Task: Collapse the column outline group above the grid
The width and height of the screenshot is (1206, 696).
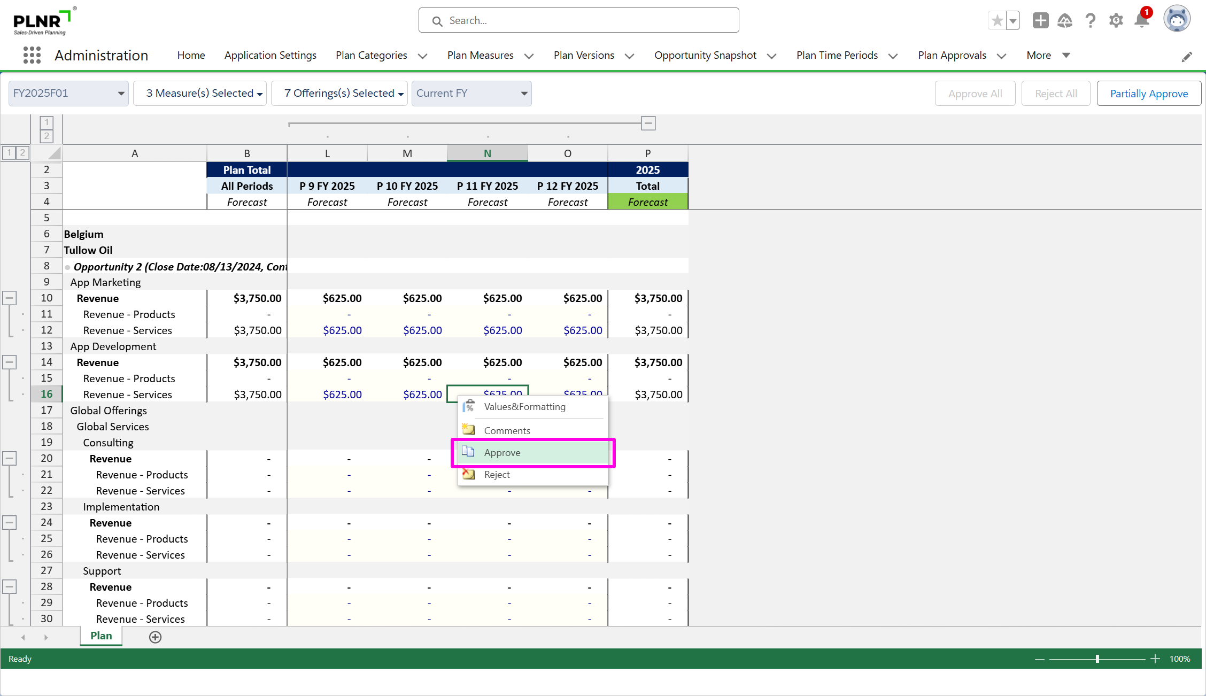Action: [x=648, y=123]
